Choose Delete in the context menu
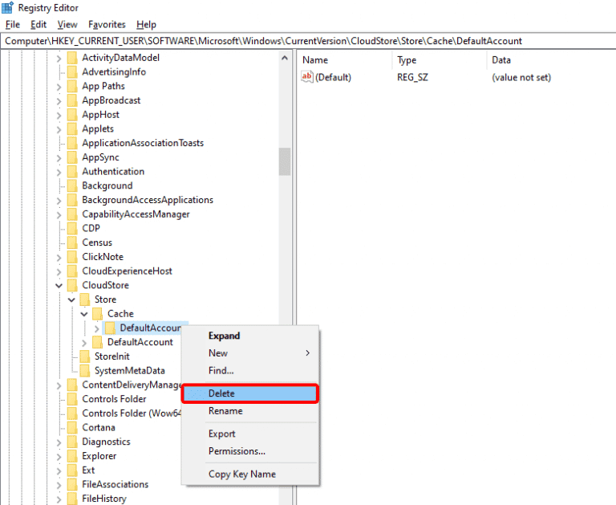616x505 pixels. click(250, 393)
